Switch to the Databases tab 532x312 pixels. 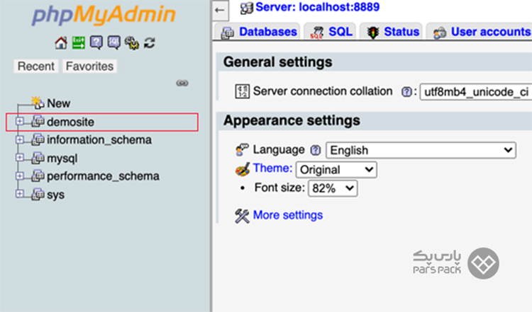(259, 32)
